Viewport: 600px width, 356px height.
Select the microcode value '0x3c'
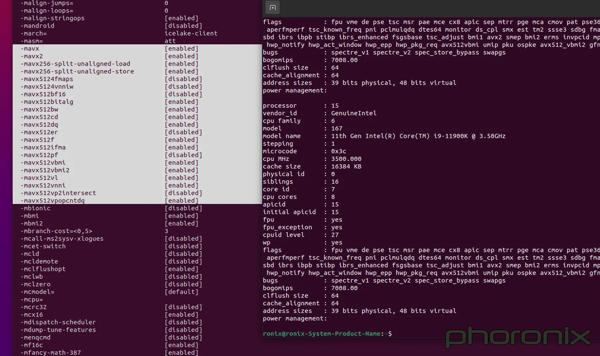click(338, 151)
